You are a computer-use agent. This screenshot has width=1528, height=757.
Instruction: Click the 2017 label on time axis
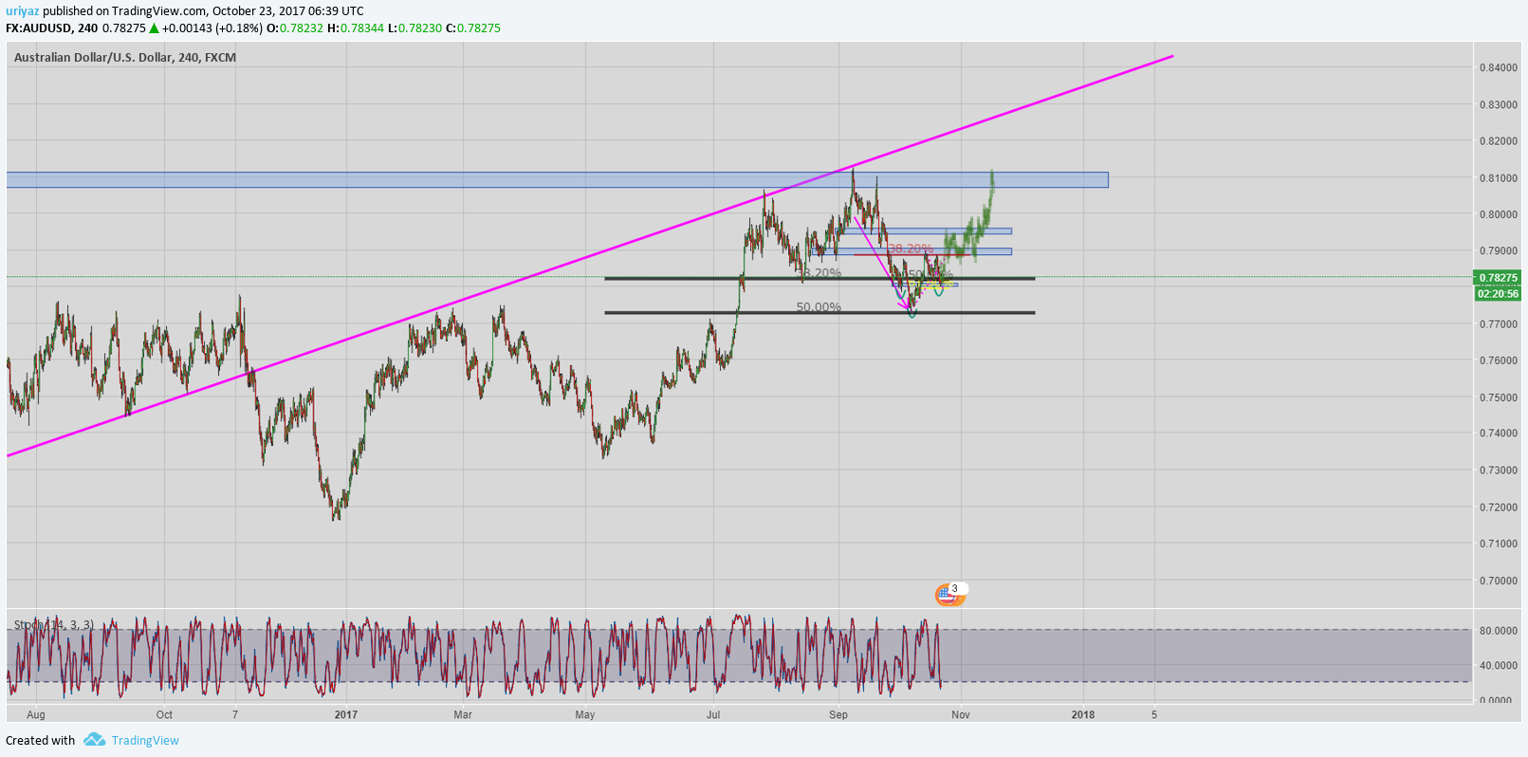(x=346, y=715)
